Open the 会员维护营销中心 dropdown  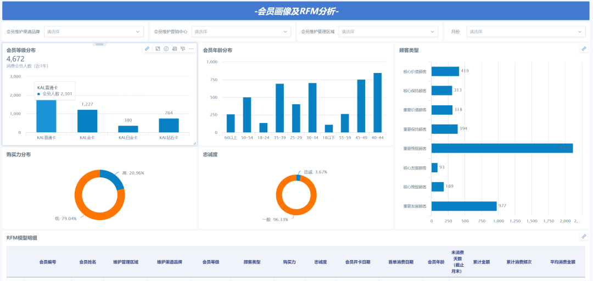coord(241,32)
